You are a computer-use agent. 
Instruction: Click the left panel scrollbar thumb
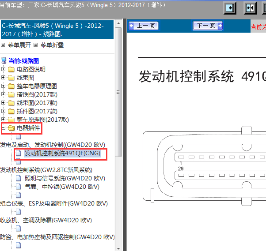(x=118, y=92)
